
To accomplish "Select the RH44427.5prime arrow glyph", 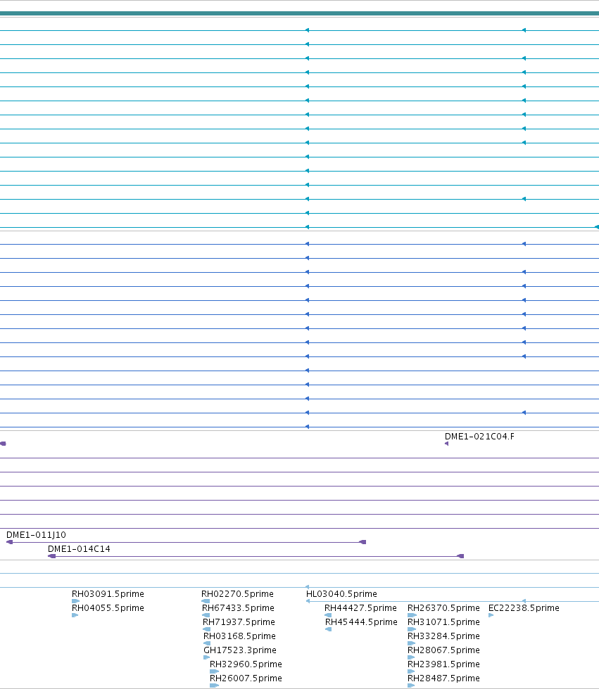I will (x=328, y=615).
